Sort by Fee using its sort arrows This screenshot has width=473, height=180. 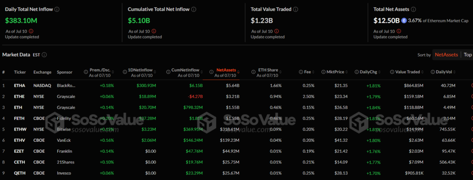[313, 72]
